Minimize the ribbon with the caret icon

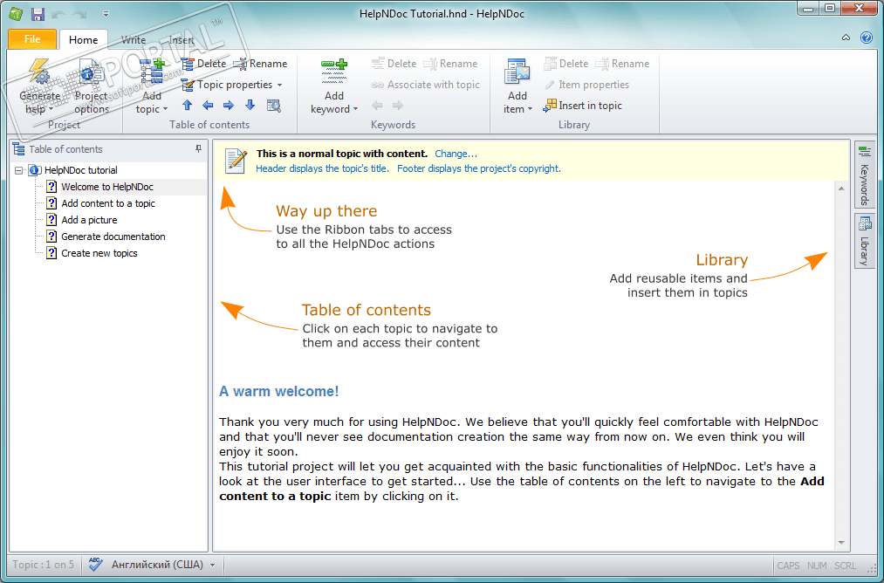[x=846, y=38]
